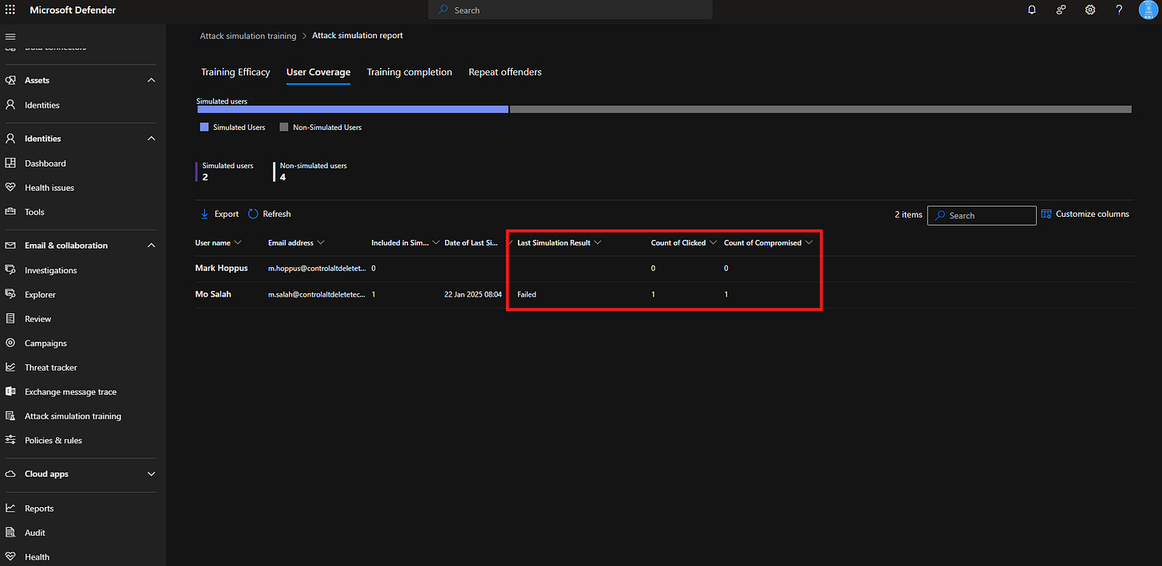Switch to the Training completion tab

[409, 72]
